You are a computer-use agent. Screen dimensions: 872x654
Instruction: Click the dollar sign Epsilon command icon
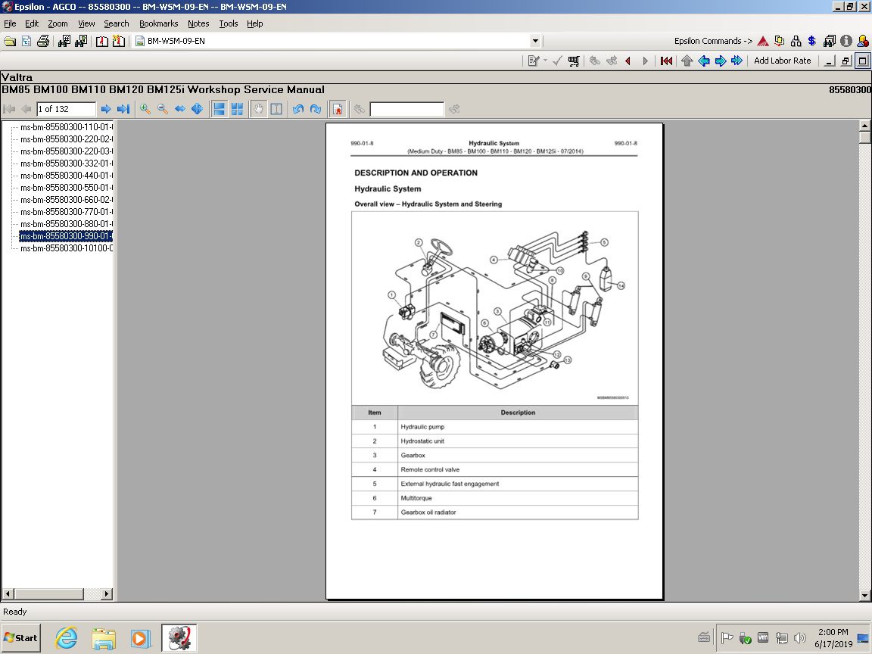point(811,41)
